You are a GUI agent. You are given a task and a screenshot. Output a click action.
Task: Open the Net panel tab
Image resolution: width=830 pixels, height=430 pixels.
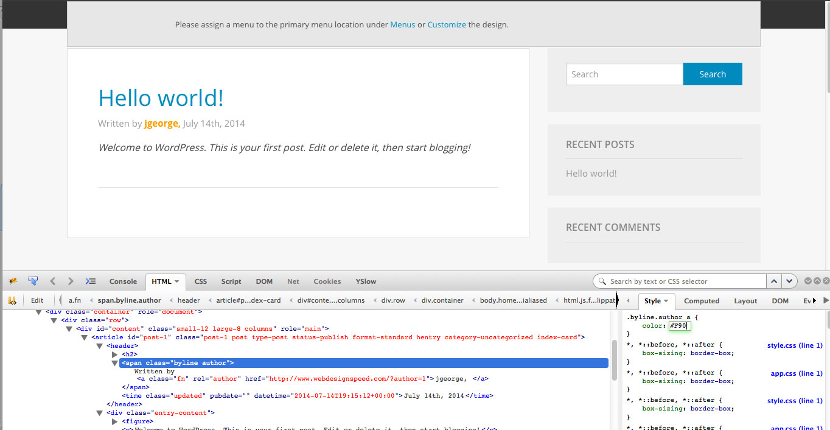(293, 281)
